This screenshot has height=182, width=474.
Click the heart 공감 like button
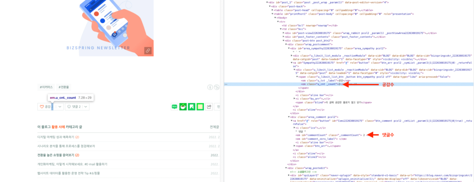point(47,107)
